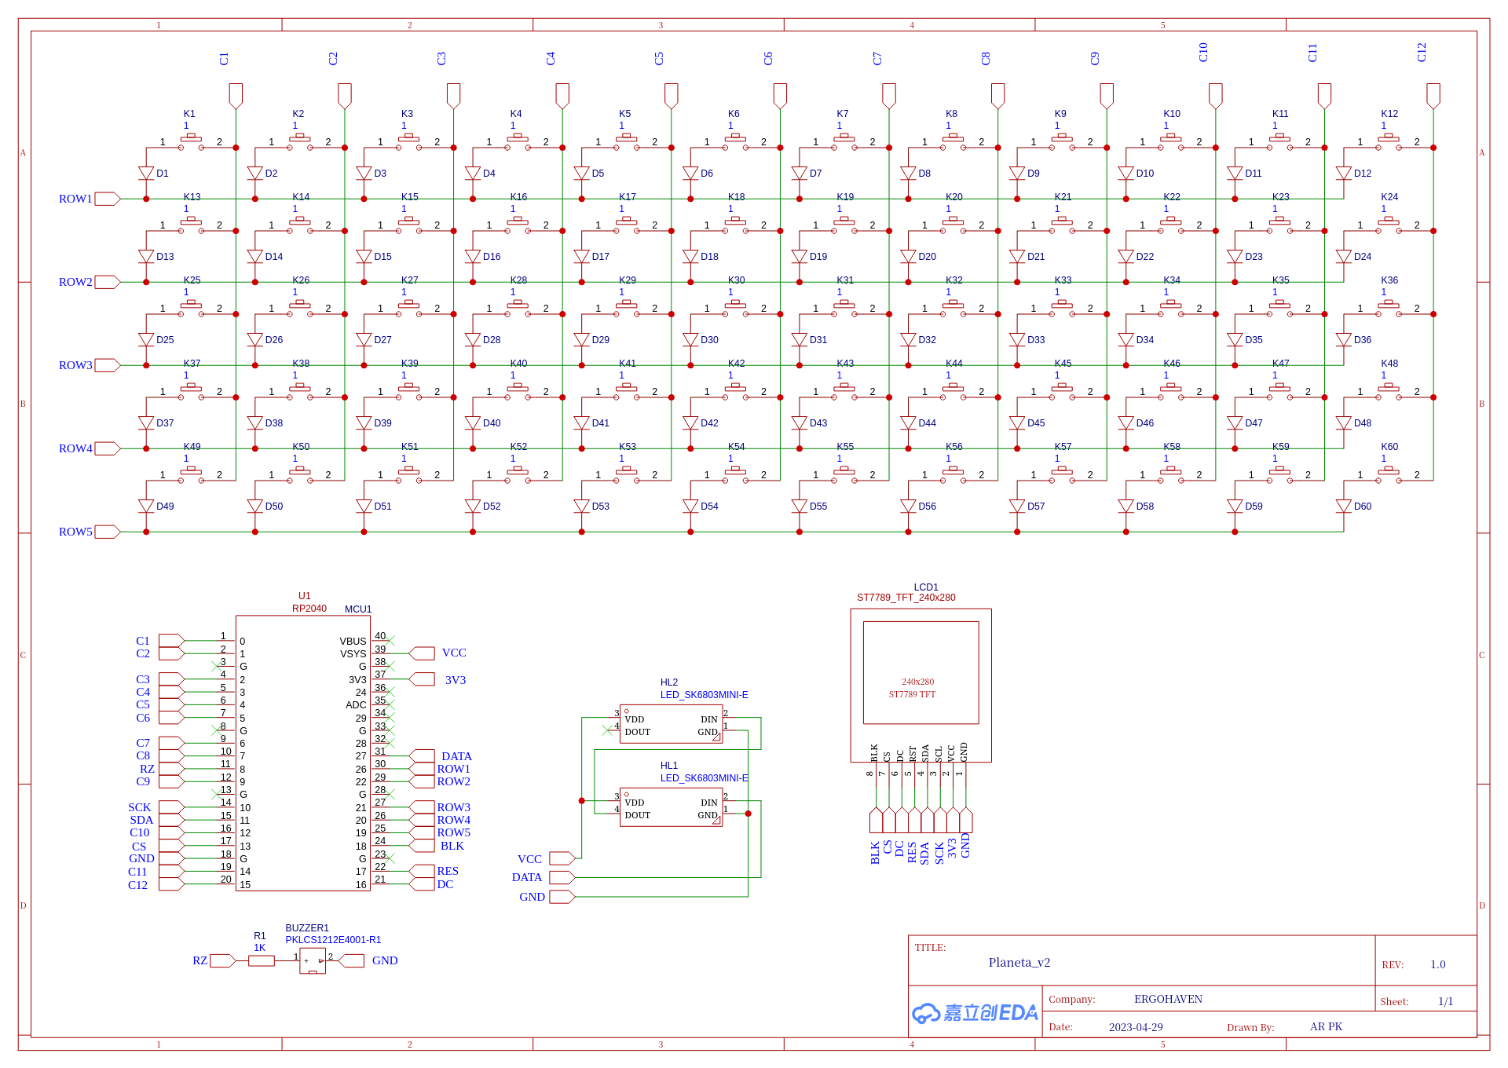Select key switch K60 symbol
1508x1068 pixels.
(x=1389, y=474)
